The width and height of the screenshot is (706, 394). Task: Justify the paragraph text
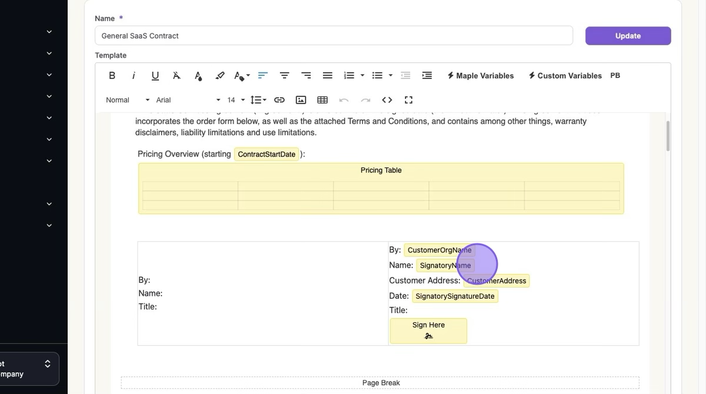(x=328, y=75)
